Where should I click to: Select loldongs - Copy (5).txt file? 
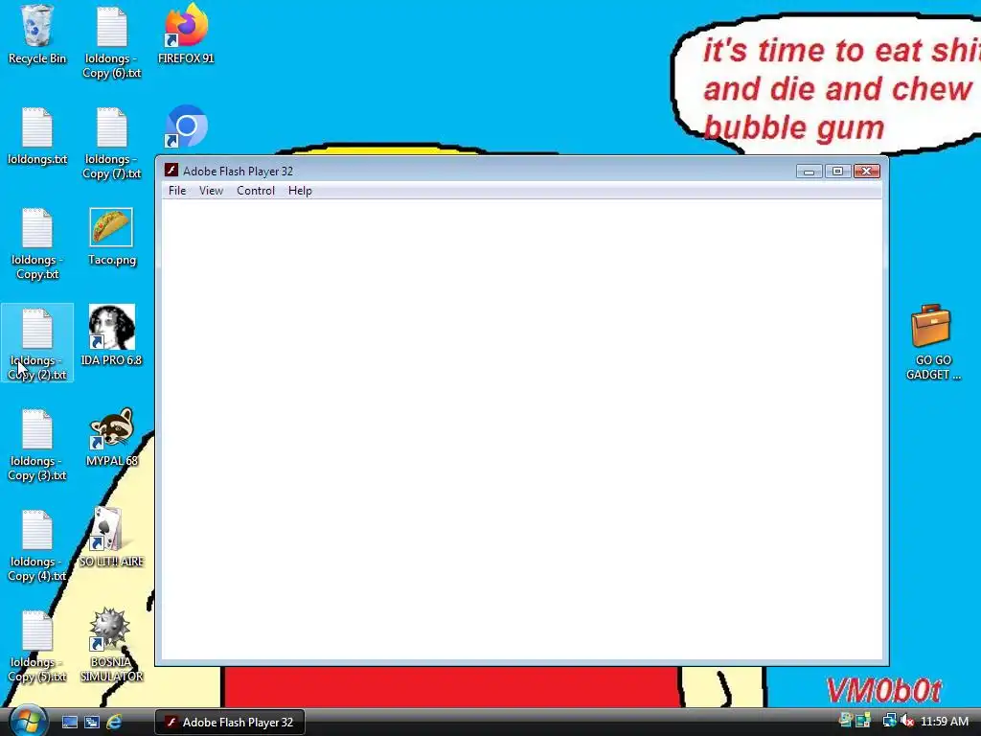[37, 646]
